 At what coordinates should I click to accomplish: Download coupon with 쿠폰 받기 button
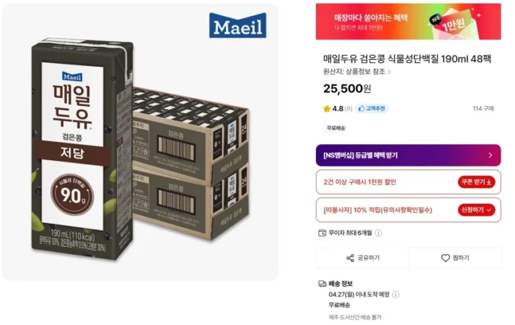tap(476, 182)
